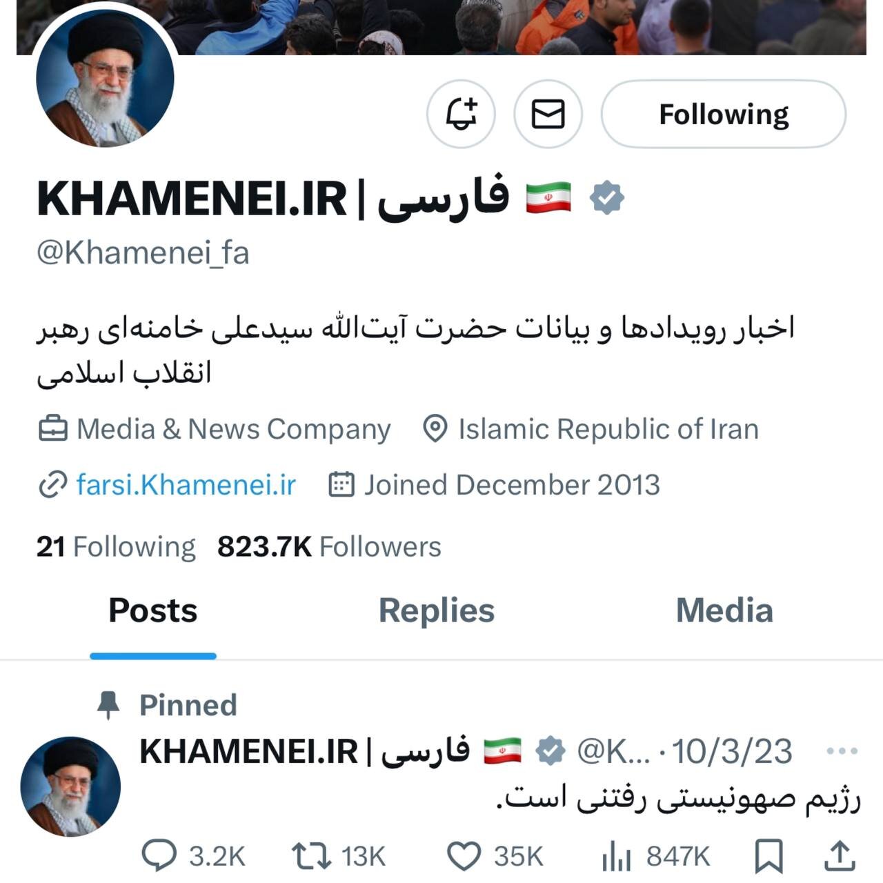
Task: Open direct message envelope icon
Action: click(548, 114)
